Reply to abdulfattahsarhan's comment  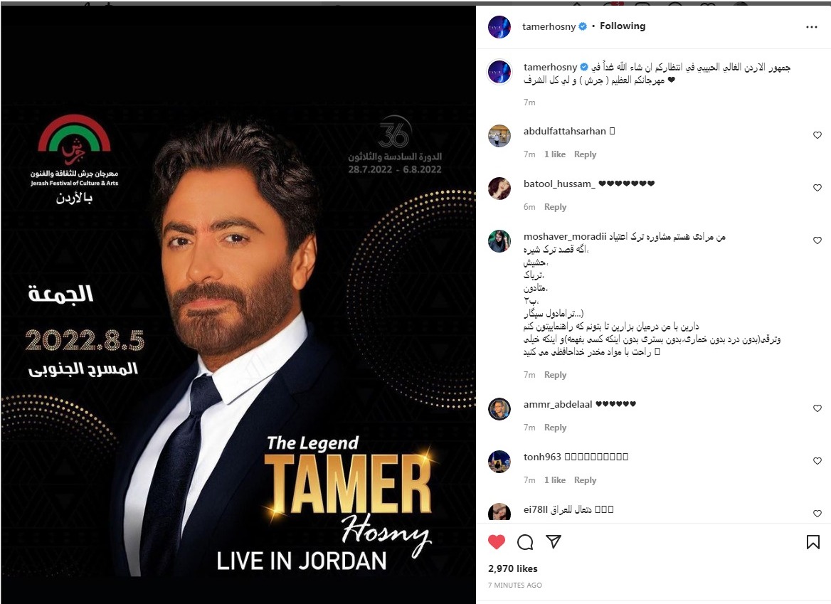(x=585, y=154)
